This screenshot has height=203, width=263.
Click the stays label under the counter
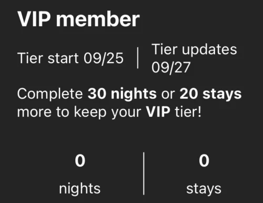pos(204,189)
